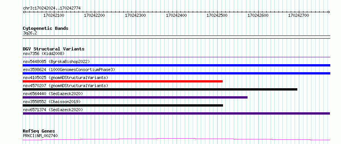Image resolution: width=341 pixels, height=144 pixels.
Task: Select variant label nsv5448085 (ByrskaBishop2022)
Action: tap(56, 61)
